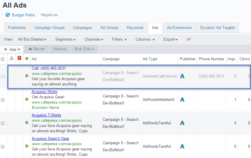Screen dimensions: 251x158
Task: Click the plus icon beside Ads
Action: pos(5,49)
